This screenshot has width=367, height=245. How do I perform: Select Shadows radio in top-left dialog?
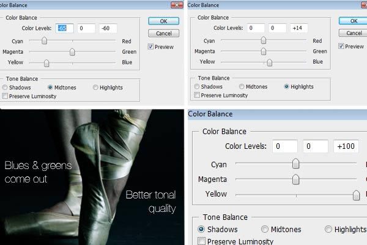[5, 88]
